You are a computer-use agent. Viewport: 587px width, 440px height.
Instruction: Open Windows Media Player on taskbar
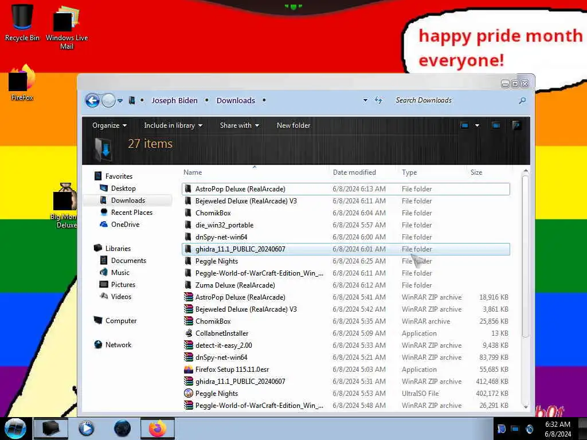tap(86, 429)
